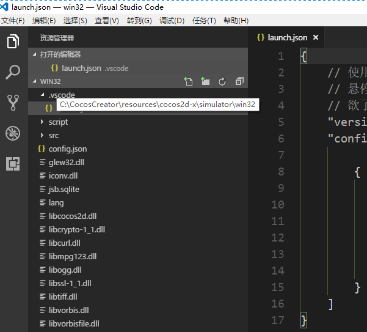Open the 选择(S) menu

(75, 21)
